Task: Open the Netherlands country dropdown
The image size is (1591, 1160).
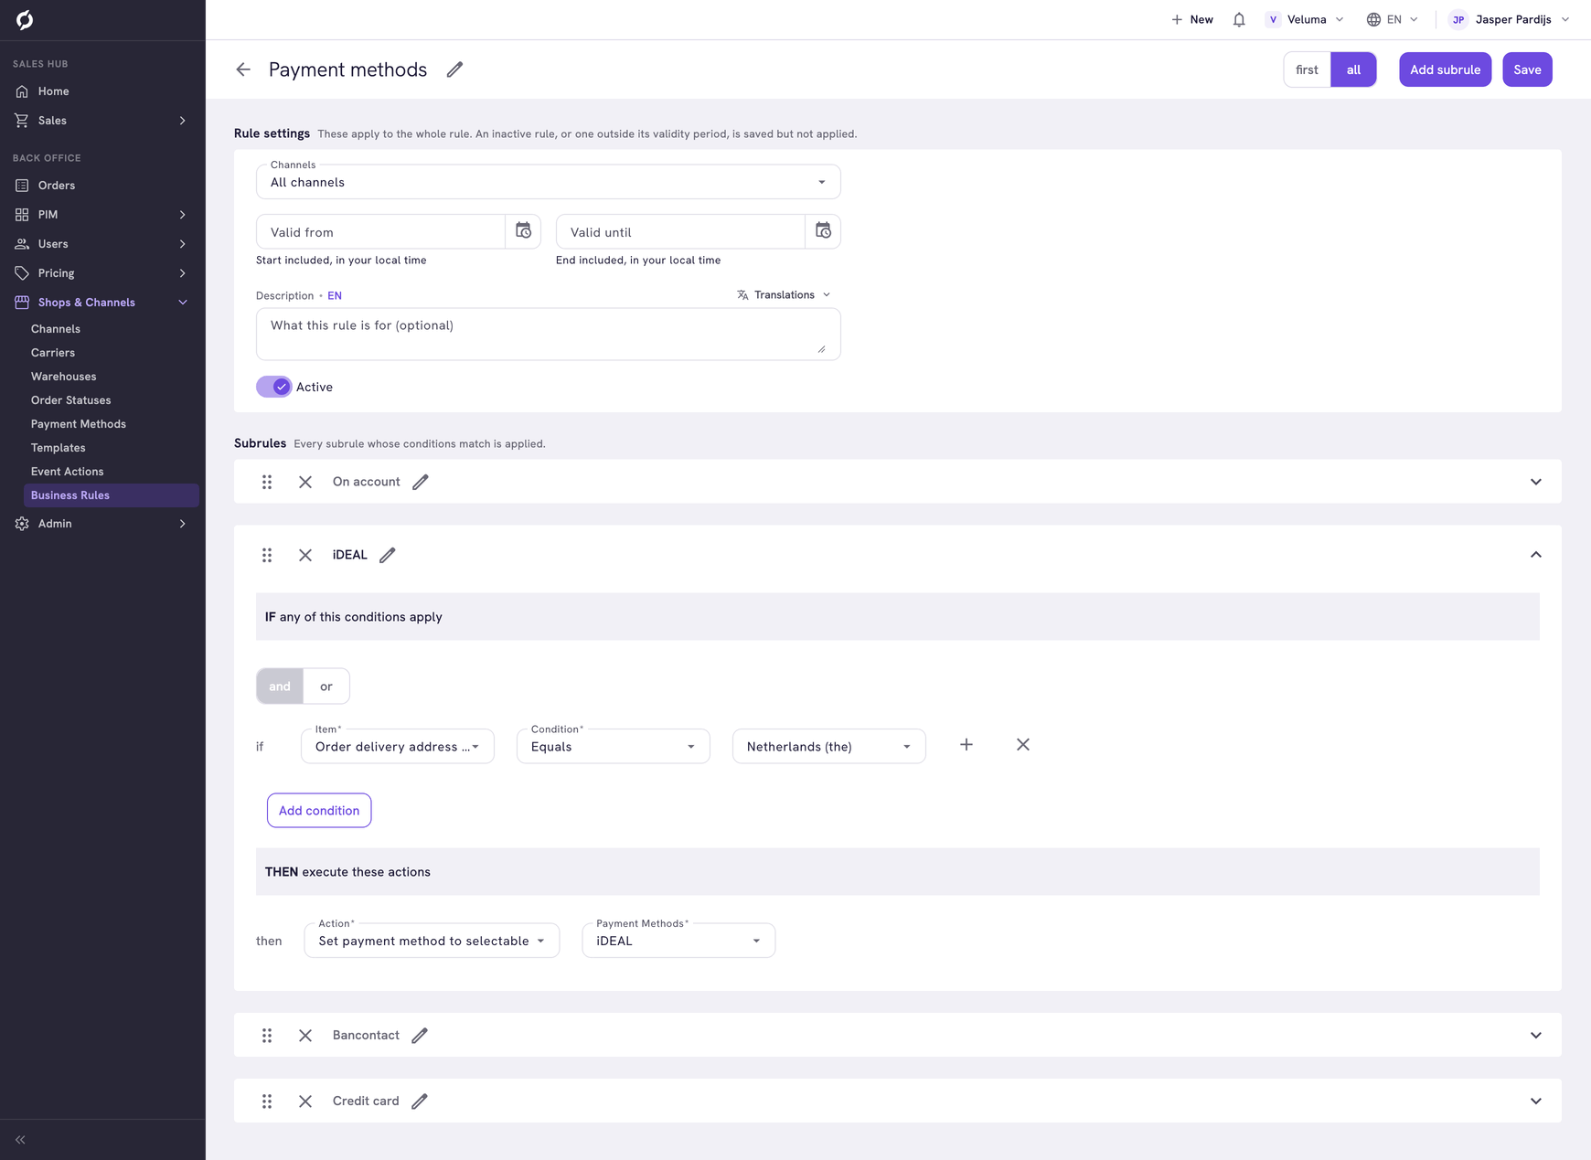Action: click(x=829, y=746)
